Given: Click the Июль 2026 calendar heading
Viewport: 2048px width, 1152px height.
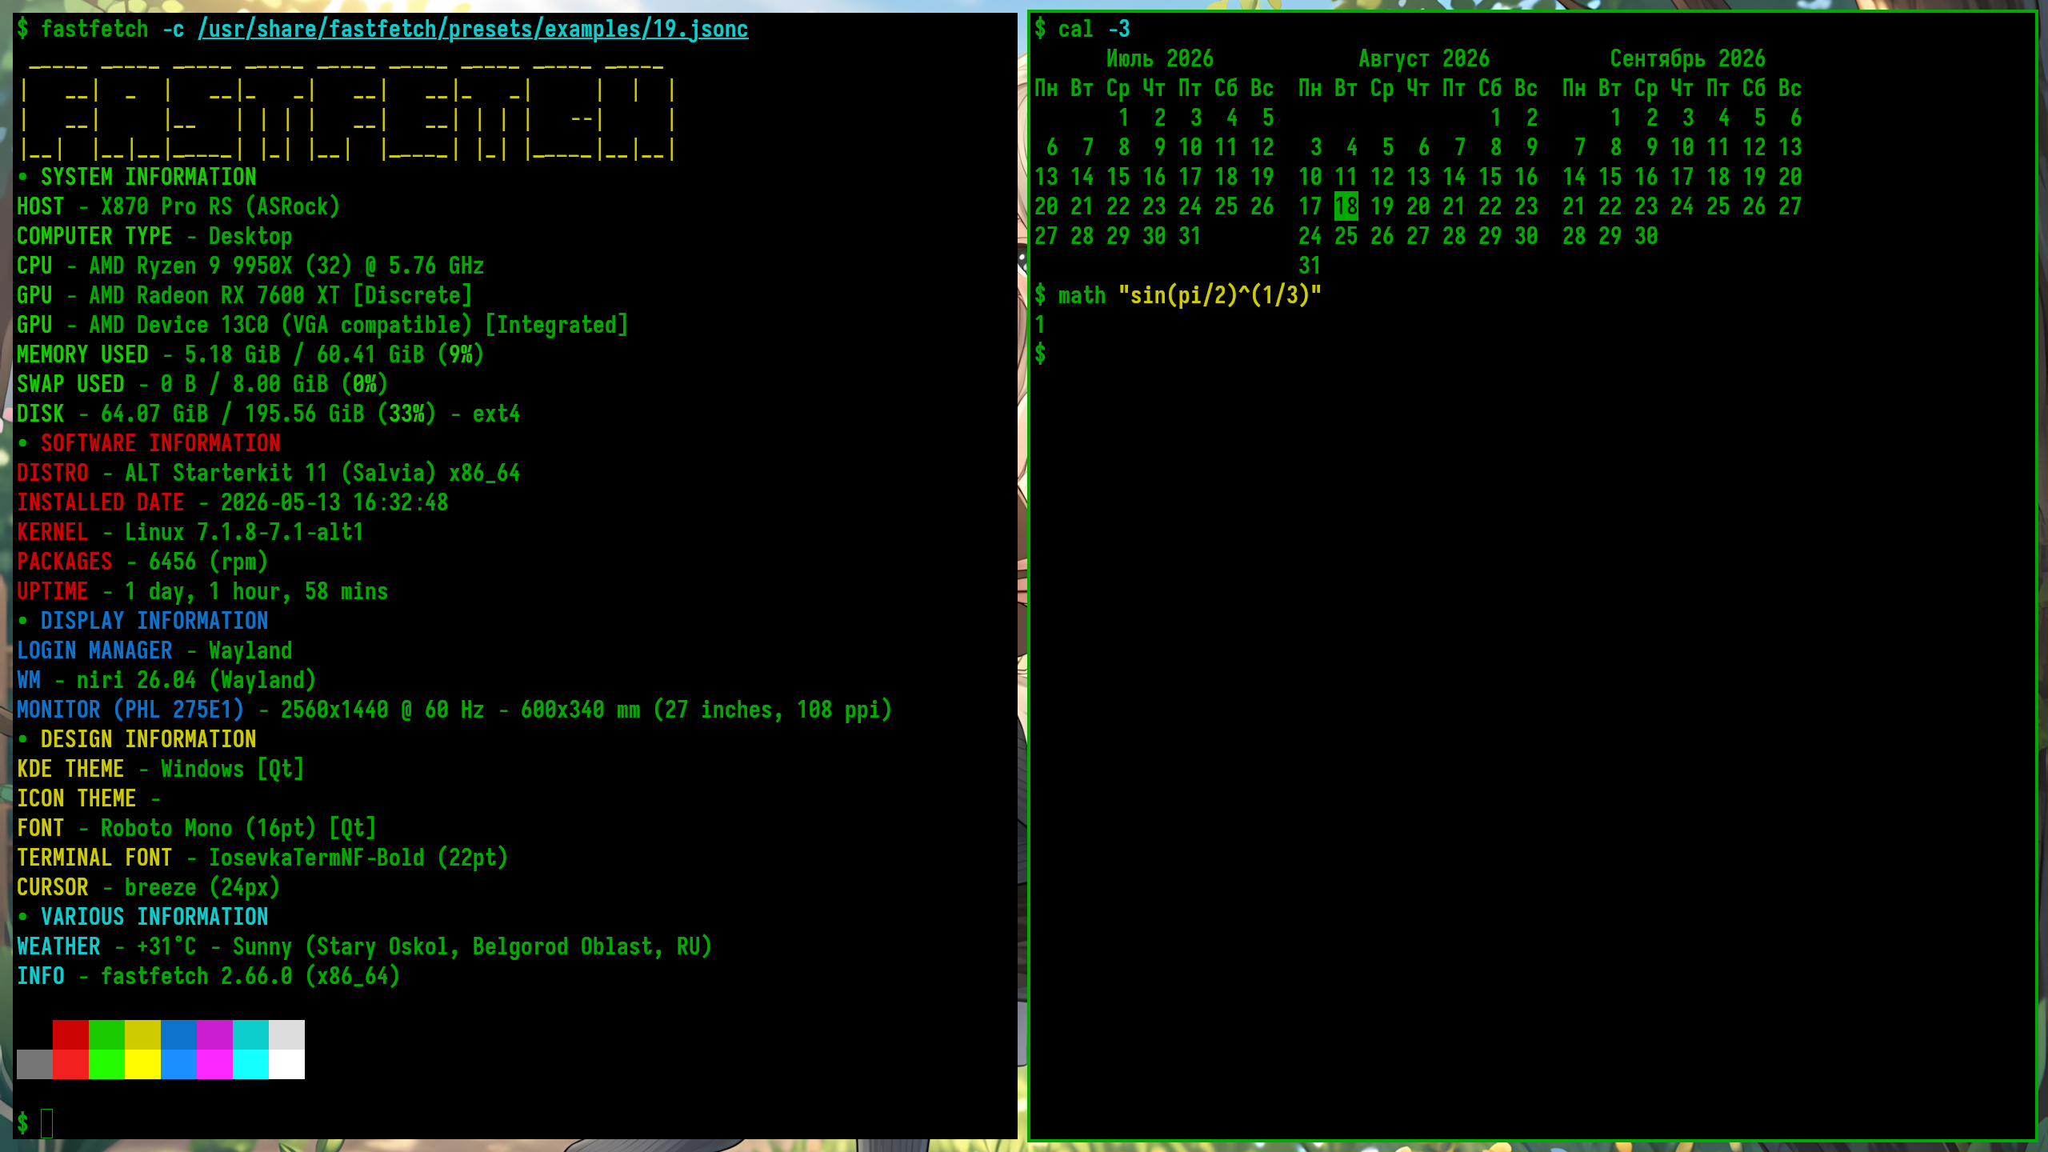Looking at the screenshot, I should pyautogui.click(x=1159, y=58).
